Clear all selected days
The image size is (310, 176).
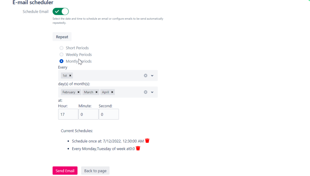[146, 76]
